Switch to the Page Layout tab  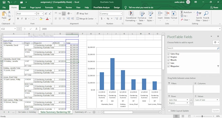[35, 7]
